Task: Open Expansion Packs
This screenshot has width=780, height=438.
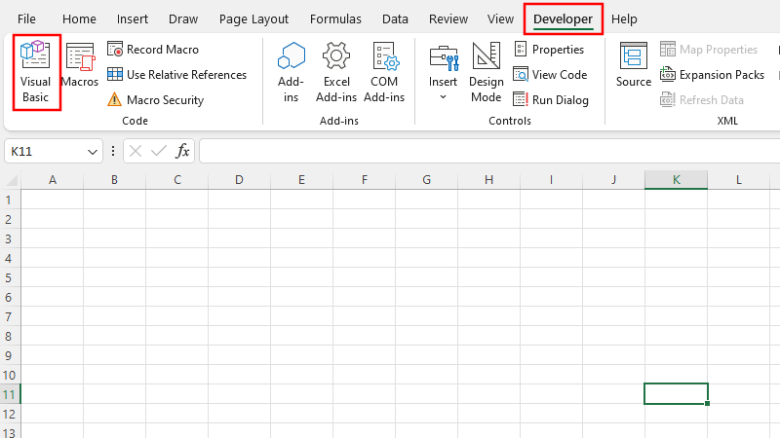Action: [712, 75]
